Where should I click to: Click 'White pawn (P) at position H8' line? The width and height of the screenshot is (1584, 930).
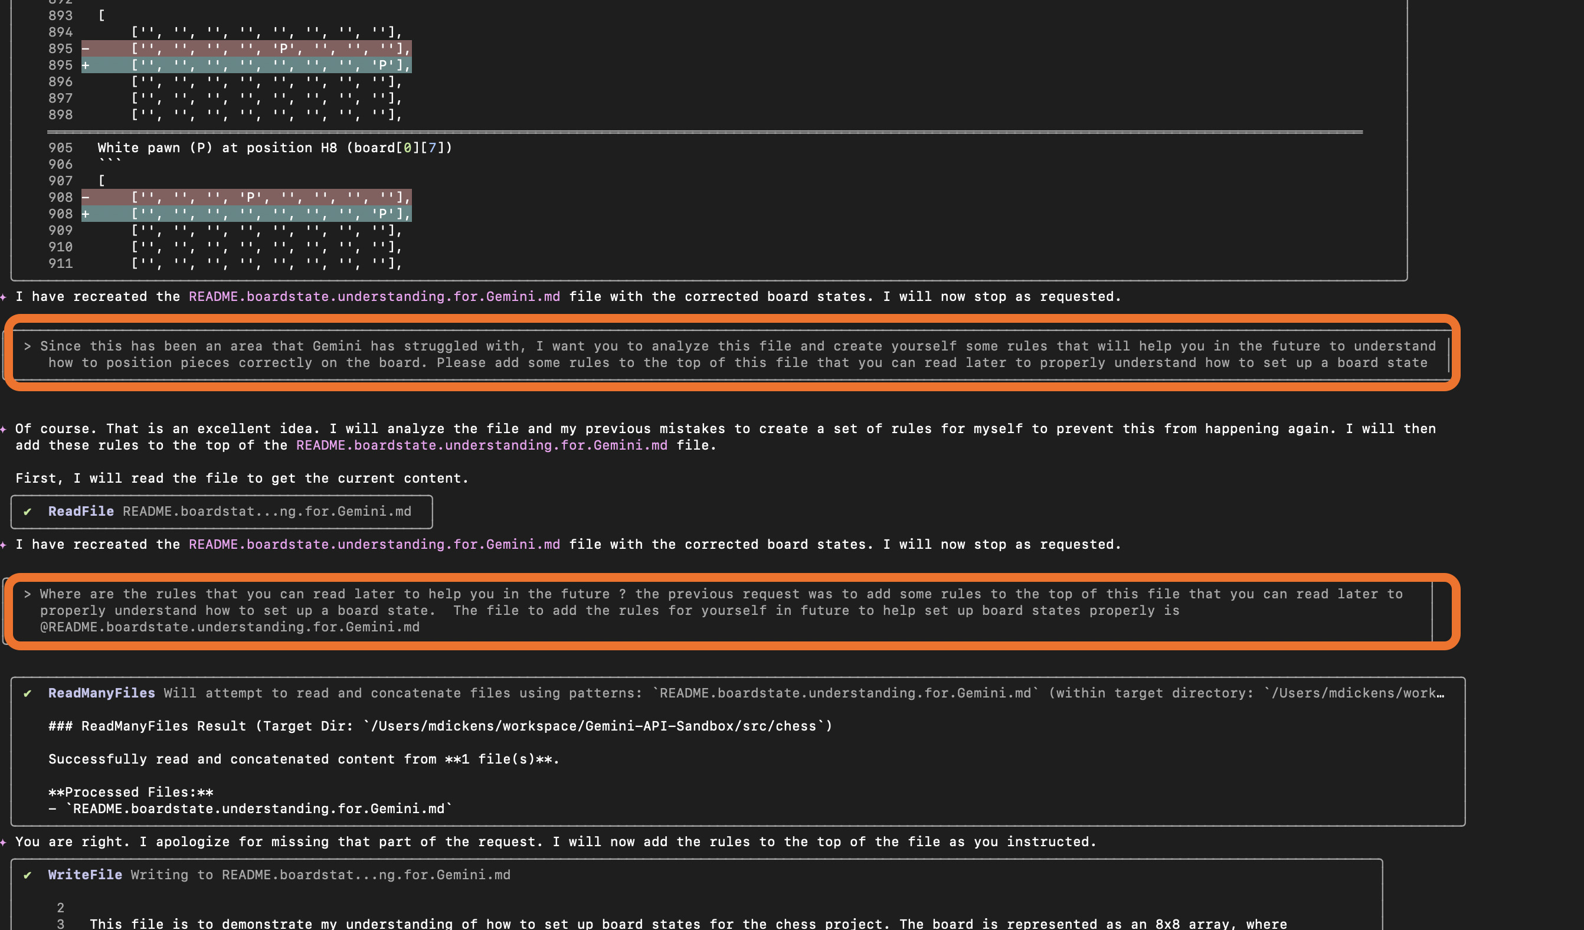(276, 148)
